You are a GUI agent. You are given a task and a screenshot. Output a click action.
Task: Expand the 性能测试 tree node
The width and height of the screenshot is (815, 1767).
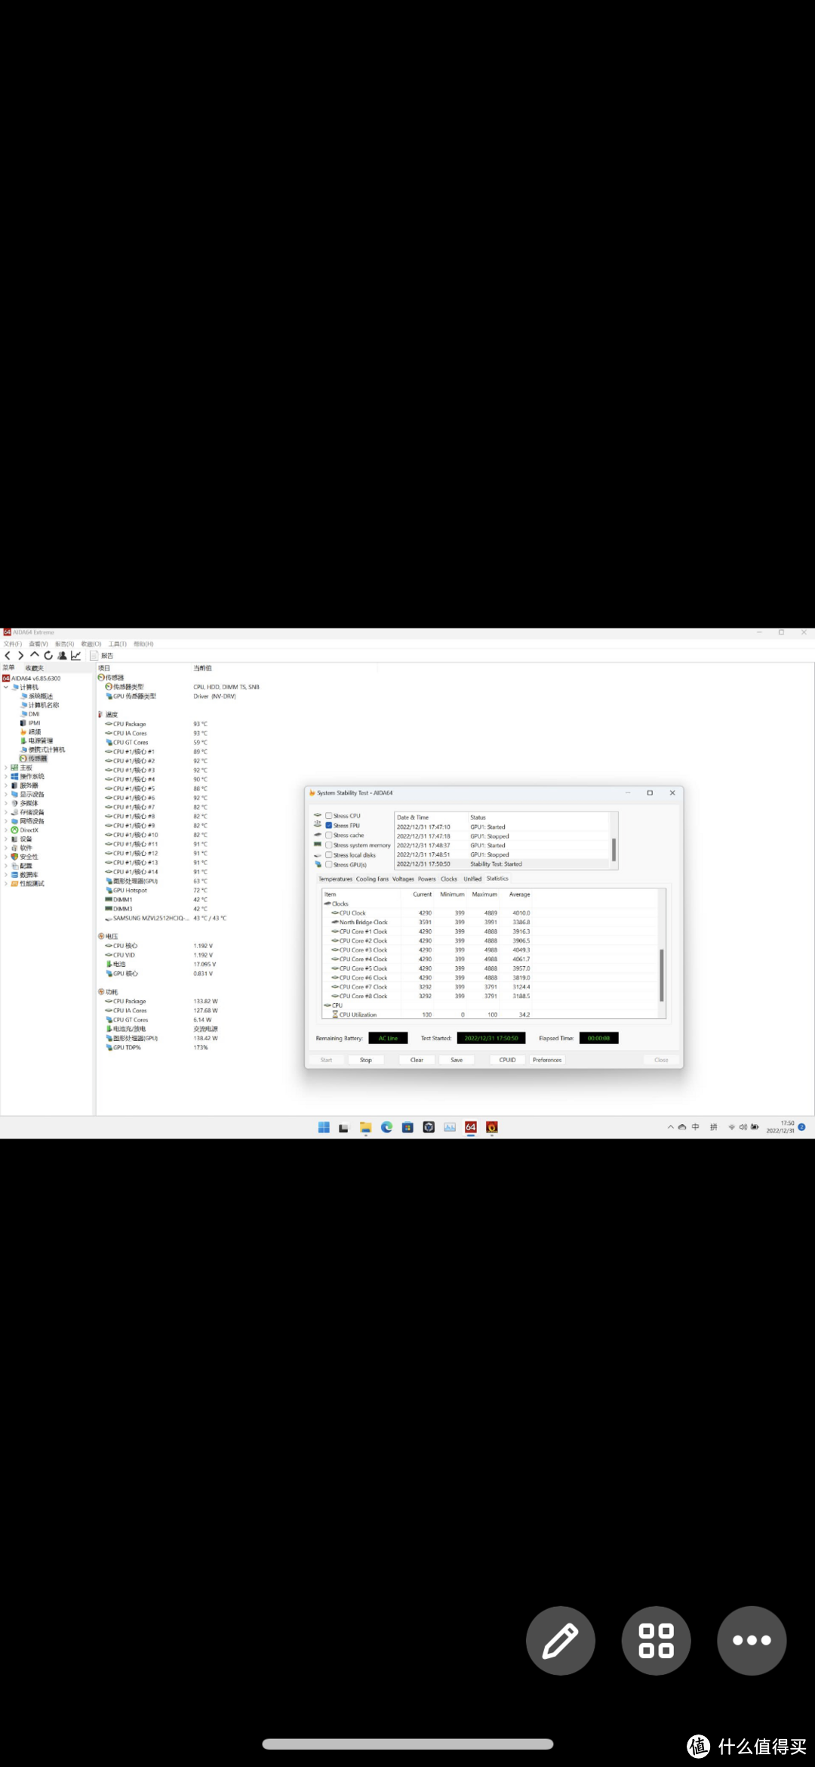tap(6, 884)
